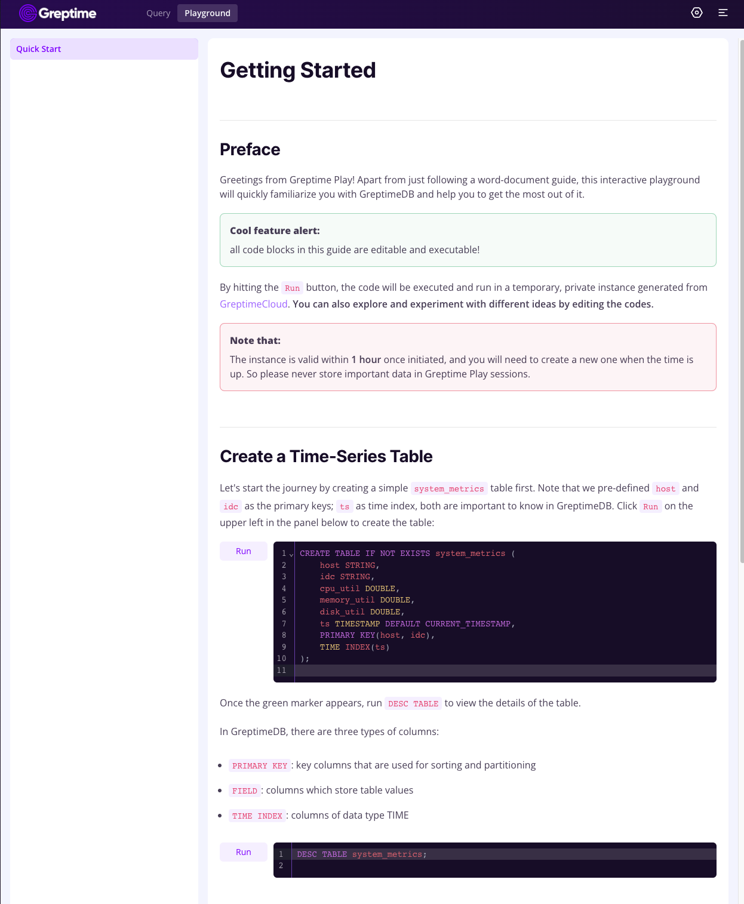Select the Playground tab
The width and height of the screenshot is (744, 904).
click(207, 13)
